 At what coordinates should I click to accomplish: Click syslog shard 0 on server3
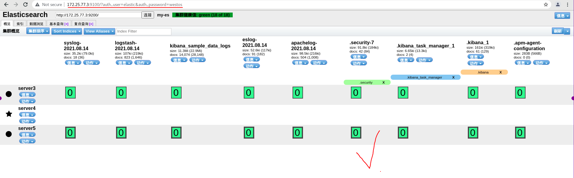(x=70, y=93)
